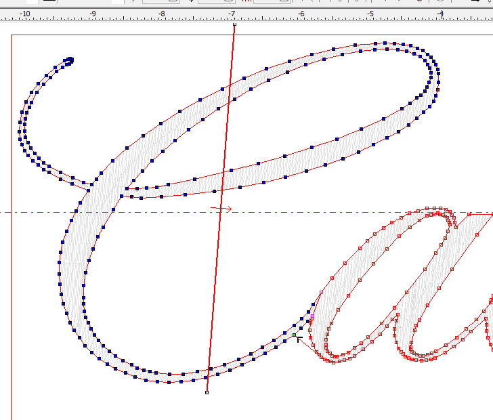Screen dimensions: 493x420
Task: Select the upper magenta node on letter a
Action: coord(321,292)
